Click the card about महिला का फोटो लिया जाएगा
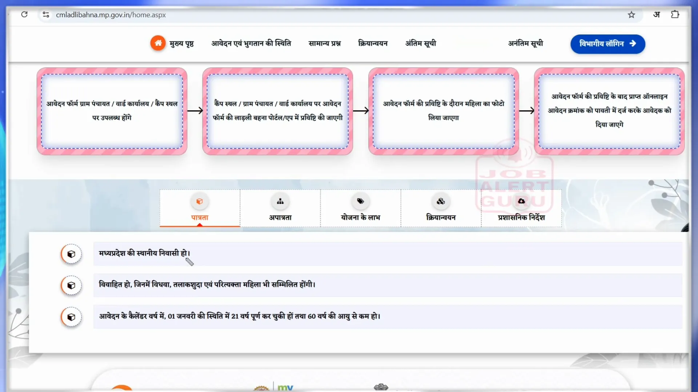The width and height of the screenshot is (698, 392). [x=444, y=111]
